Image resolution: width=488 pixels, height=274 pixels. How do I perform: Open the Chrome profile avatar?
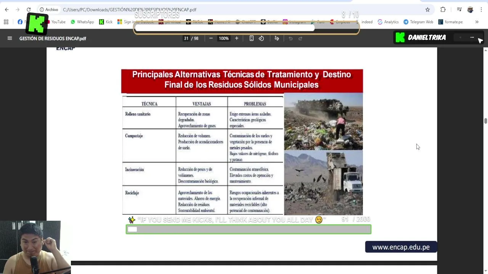[470, 10]
